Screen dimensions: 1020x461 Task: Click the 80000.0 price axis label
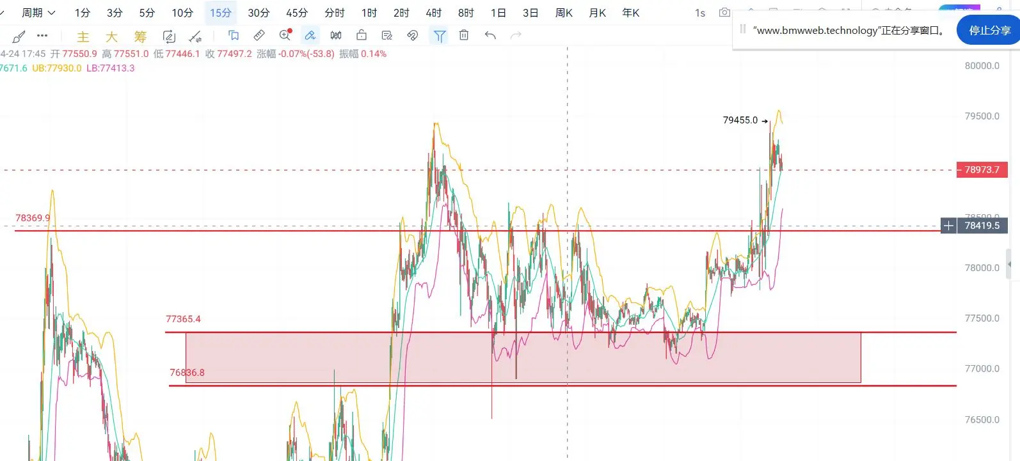[982, 66]
